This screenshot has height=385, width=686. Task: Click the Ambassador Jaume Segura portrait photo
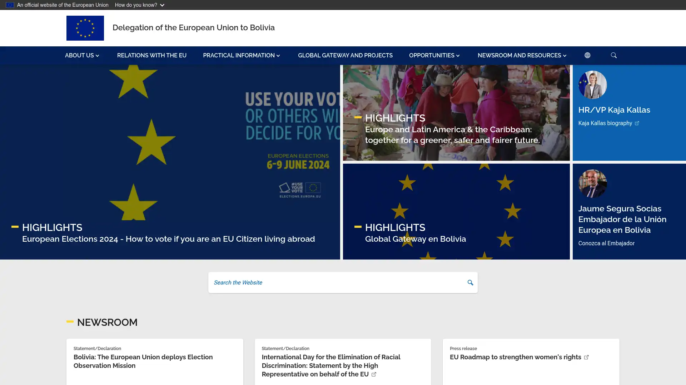(x=592, y=184)
